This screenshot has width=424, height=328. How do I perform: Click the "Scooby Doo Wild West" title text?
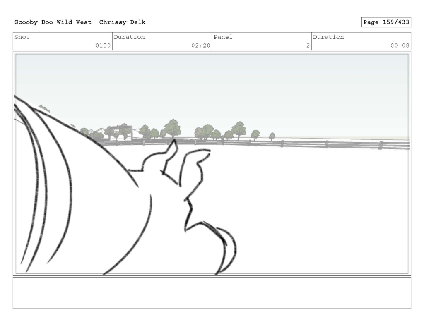coord(53,22)
